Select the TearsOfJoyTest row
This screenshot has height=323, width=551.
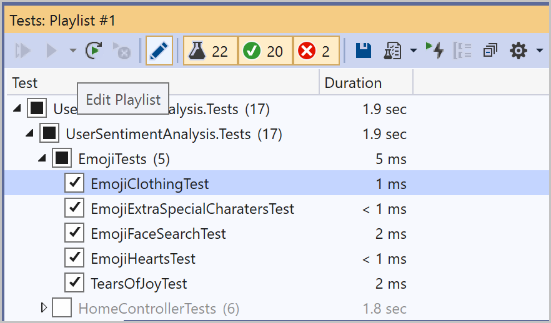[x=277, y=283]
